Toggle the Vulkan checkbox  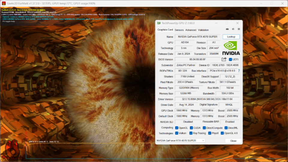click(x=177, y=133)
